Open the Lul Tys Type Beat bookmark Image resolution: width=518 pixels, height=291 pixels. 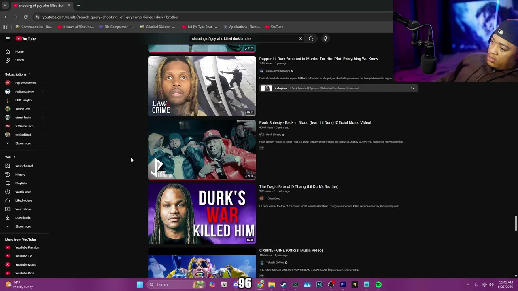click(x=200, y=27)
